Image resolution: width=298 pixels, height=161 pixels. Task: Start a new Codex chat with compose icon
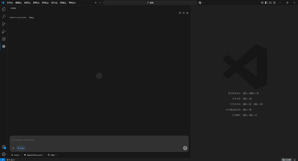click(180, 13)
